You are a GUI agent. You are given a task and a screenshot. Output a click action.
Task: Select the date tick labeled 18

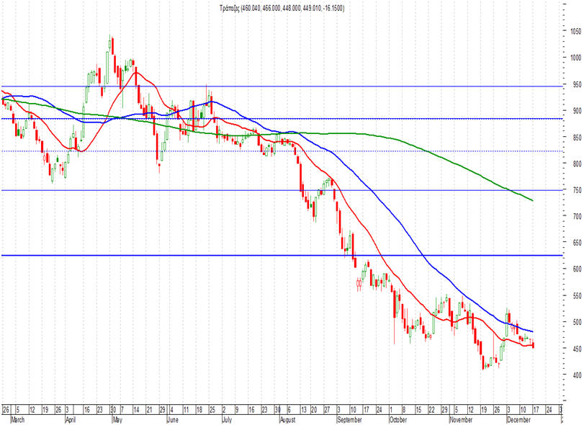click(199, 410)
